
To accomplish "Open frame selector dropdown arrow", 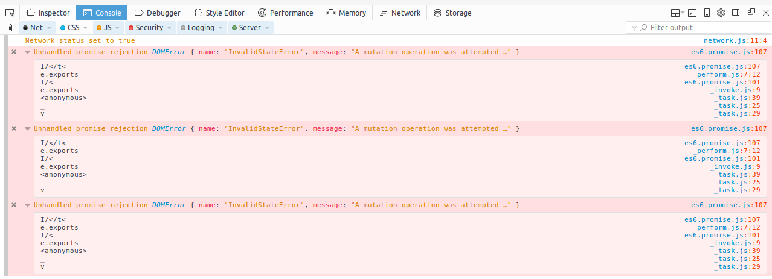I will pos(682,13).
